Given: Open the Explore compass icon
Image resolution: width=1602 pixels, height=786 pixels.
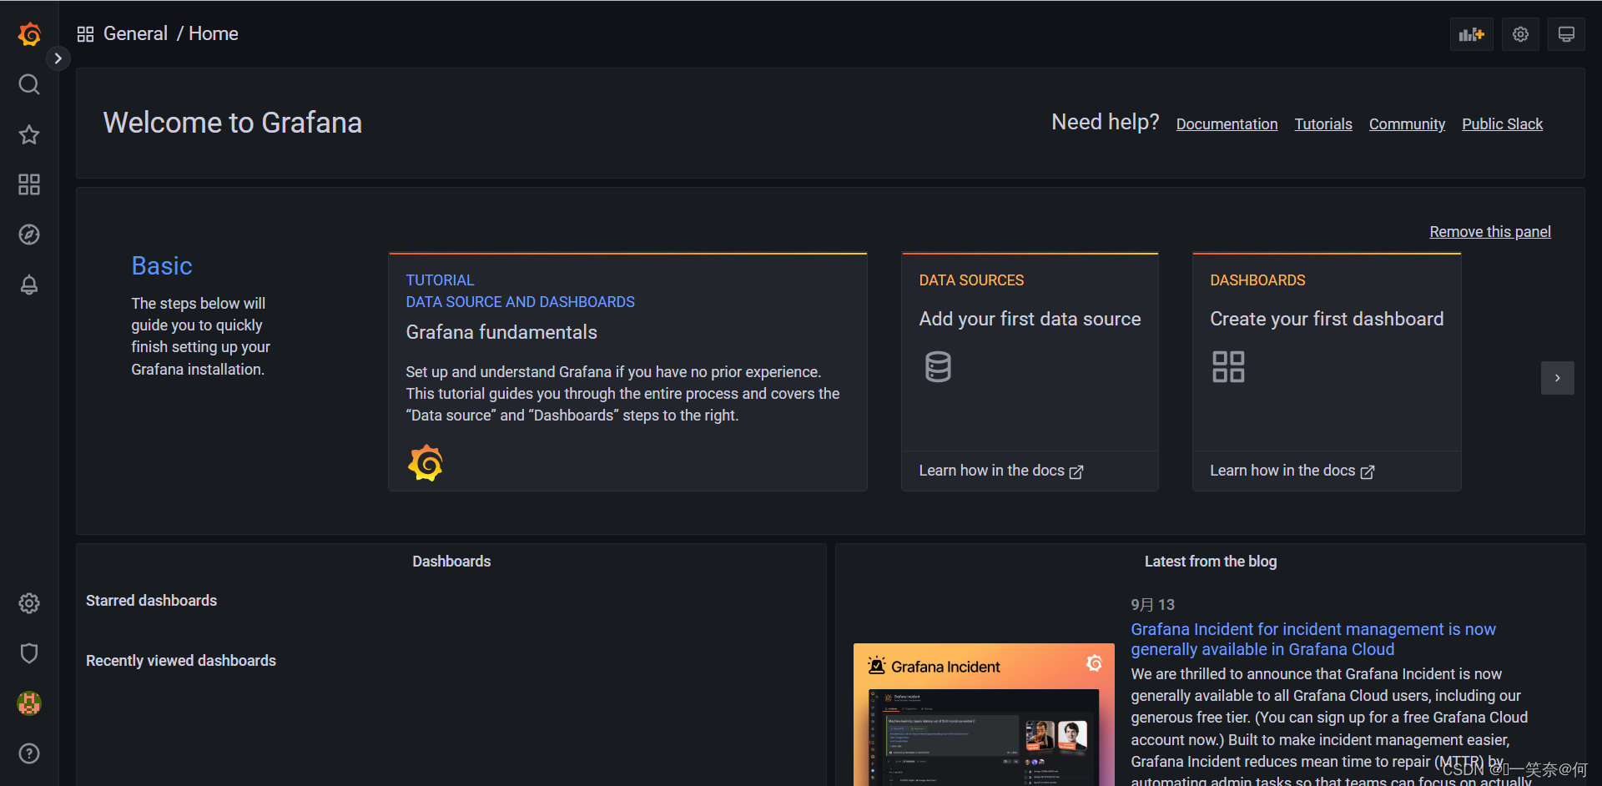Looking at the screenshot, I should click(29, 234).
